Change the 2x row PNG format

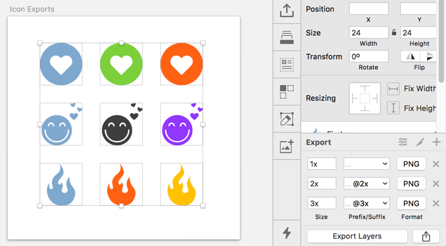tap(411, 184)
